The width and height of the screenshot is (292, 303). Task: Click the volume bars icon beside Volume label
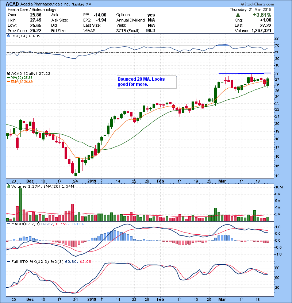click(x=8, y=187)
